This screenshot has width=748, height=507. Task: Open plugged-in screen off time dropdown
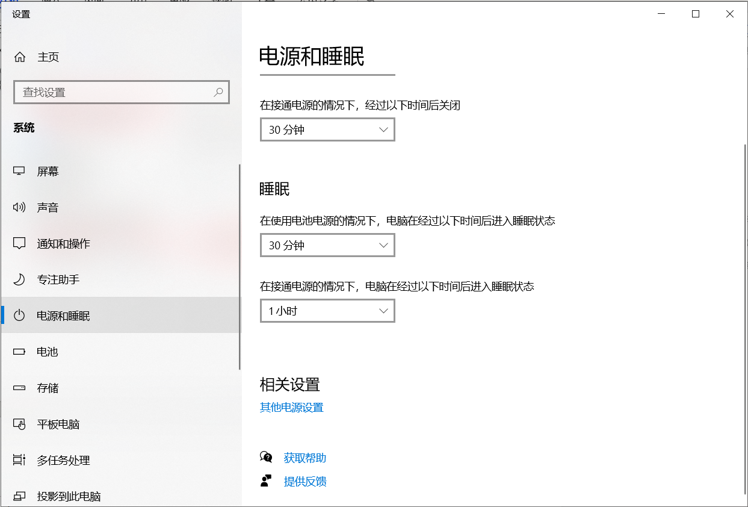point(327,129)
